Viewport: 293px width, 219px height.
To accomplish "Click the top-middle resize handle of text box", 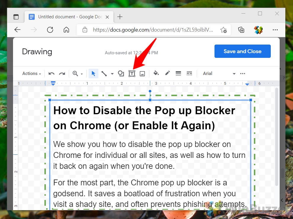I will pyautogui.click(x=150, y=100).
